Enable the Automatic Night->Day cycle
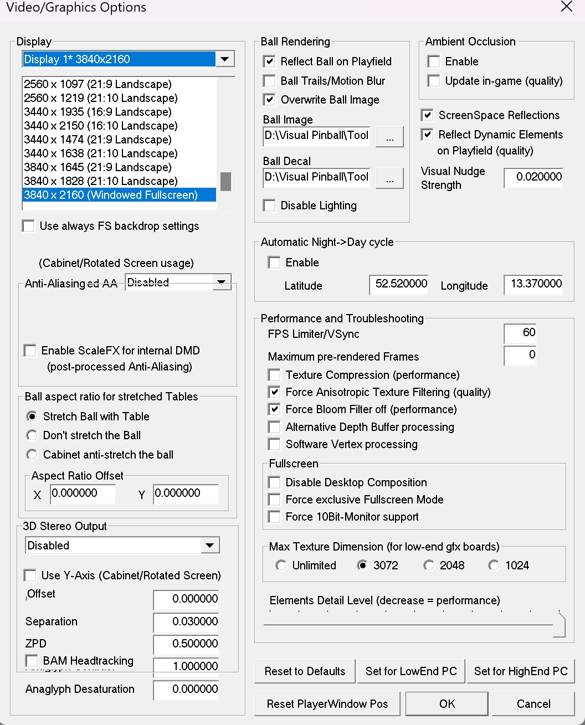 click(x=274, y=262)
